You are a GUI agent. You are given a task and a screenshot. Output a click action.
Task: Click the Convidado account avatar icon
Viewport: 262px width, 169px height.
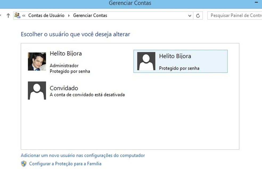pyautogui.click(x=36, y=90)
